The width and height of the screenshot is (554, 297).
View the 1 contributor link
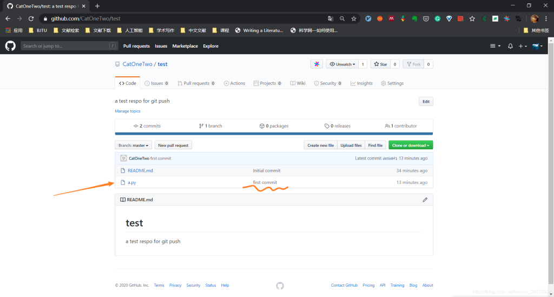pyautogui.click(x=401, y=126)
